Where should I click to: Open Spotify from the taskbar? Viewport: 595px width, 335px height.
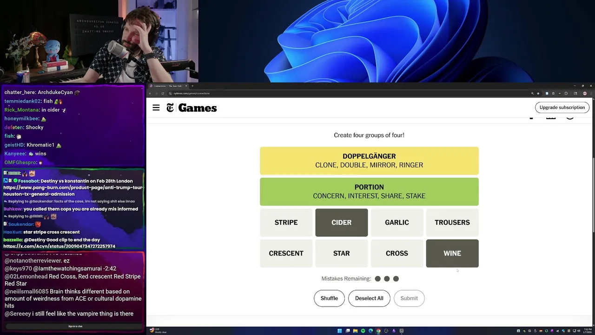tap(363, 331)
